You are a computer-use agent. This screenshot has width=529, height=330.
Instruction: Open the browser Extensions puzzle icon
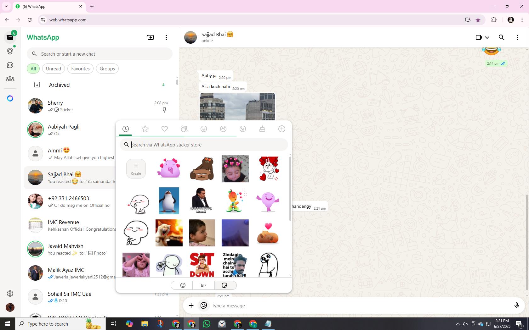pos(494,20)
